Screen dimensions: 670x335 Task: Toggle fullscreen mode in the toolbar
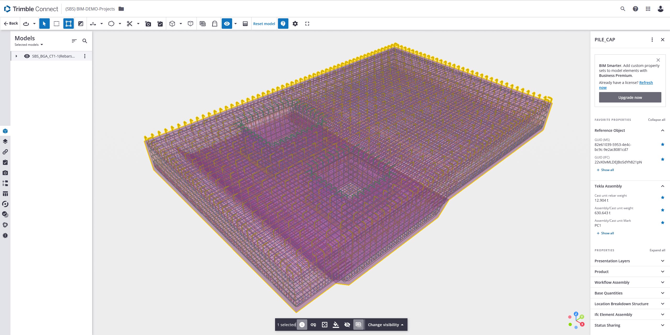point(307,24)
